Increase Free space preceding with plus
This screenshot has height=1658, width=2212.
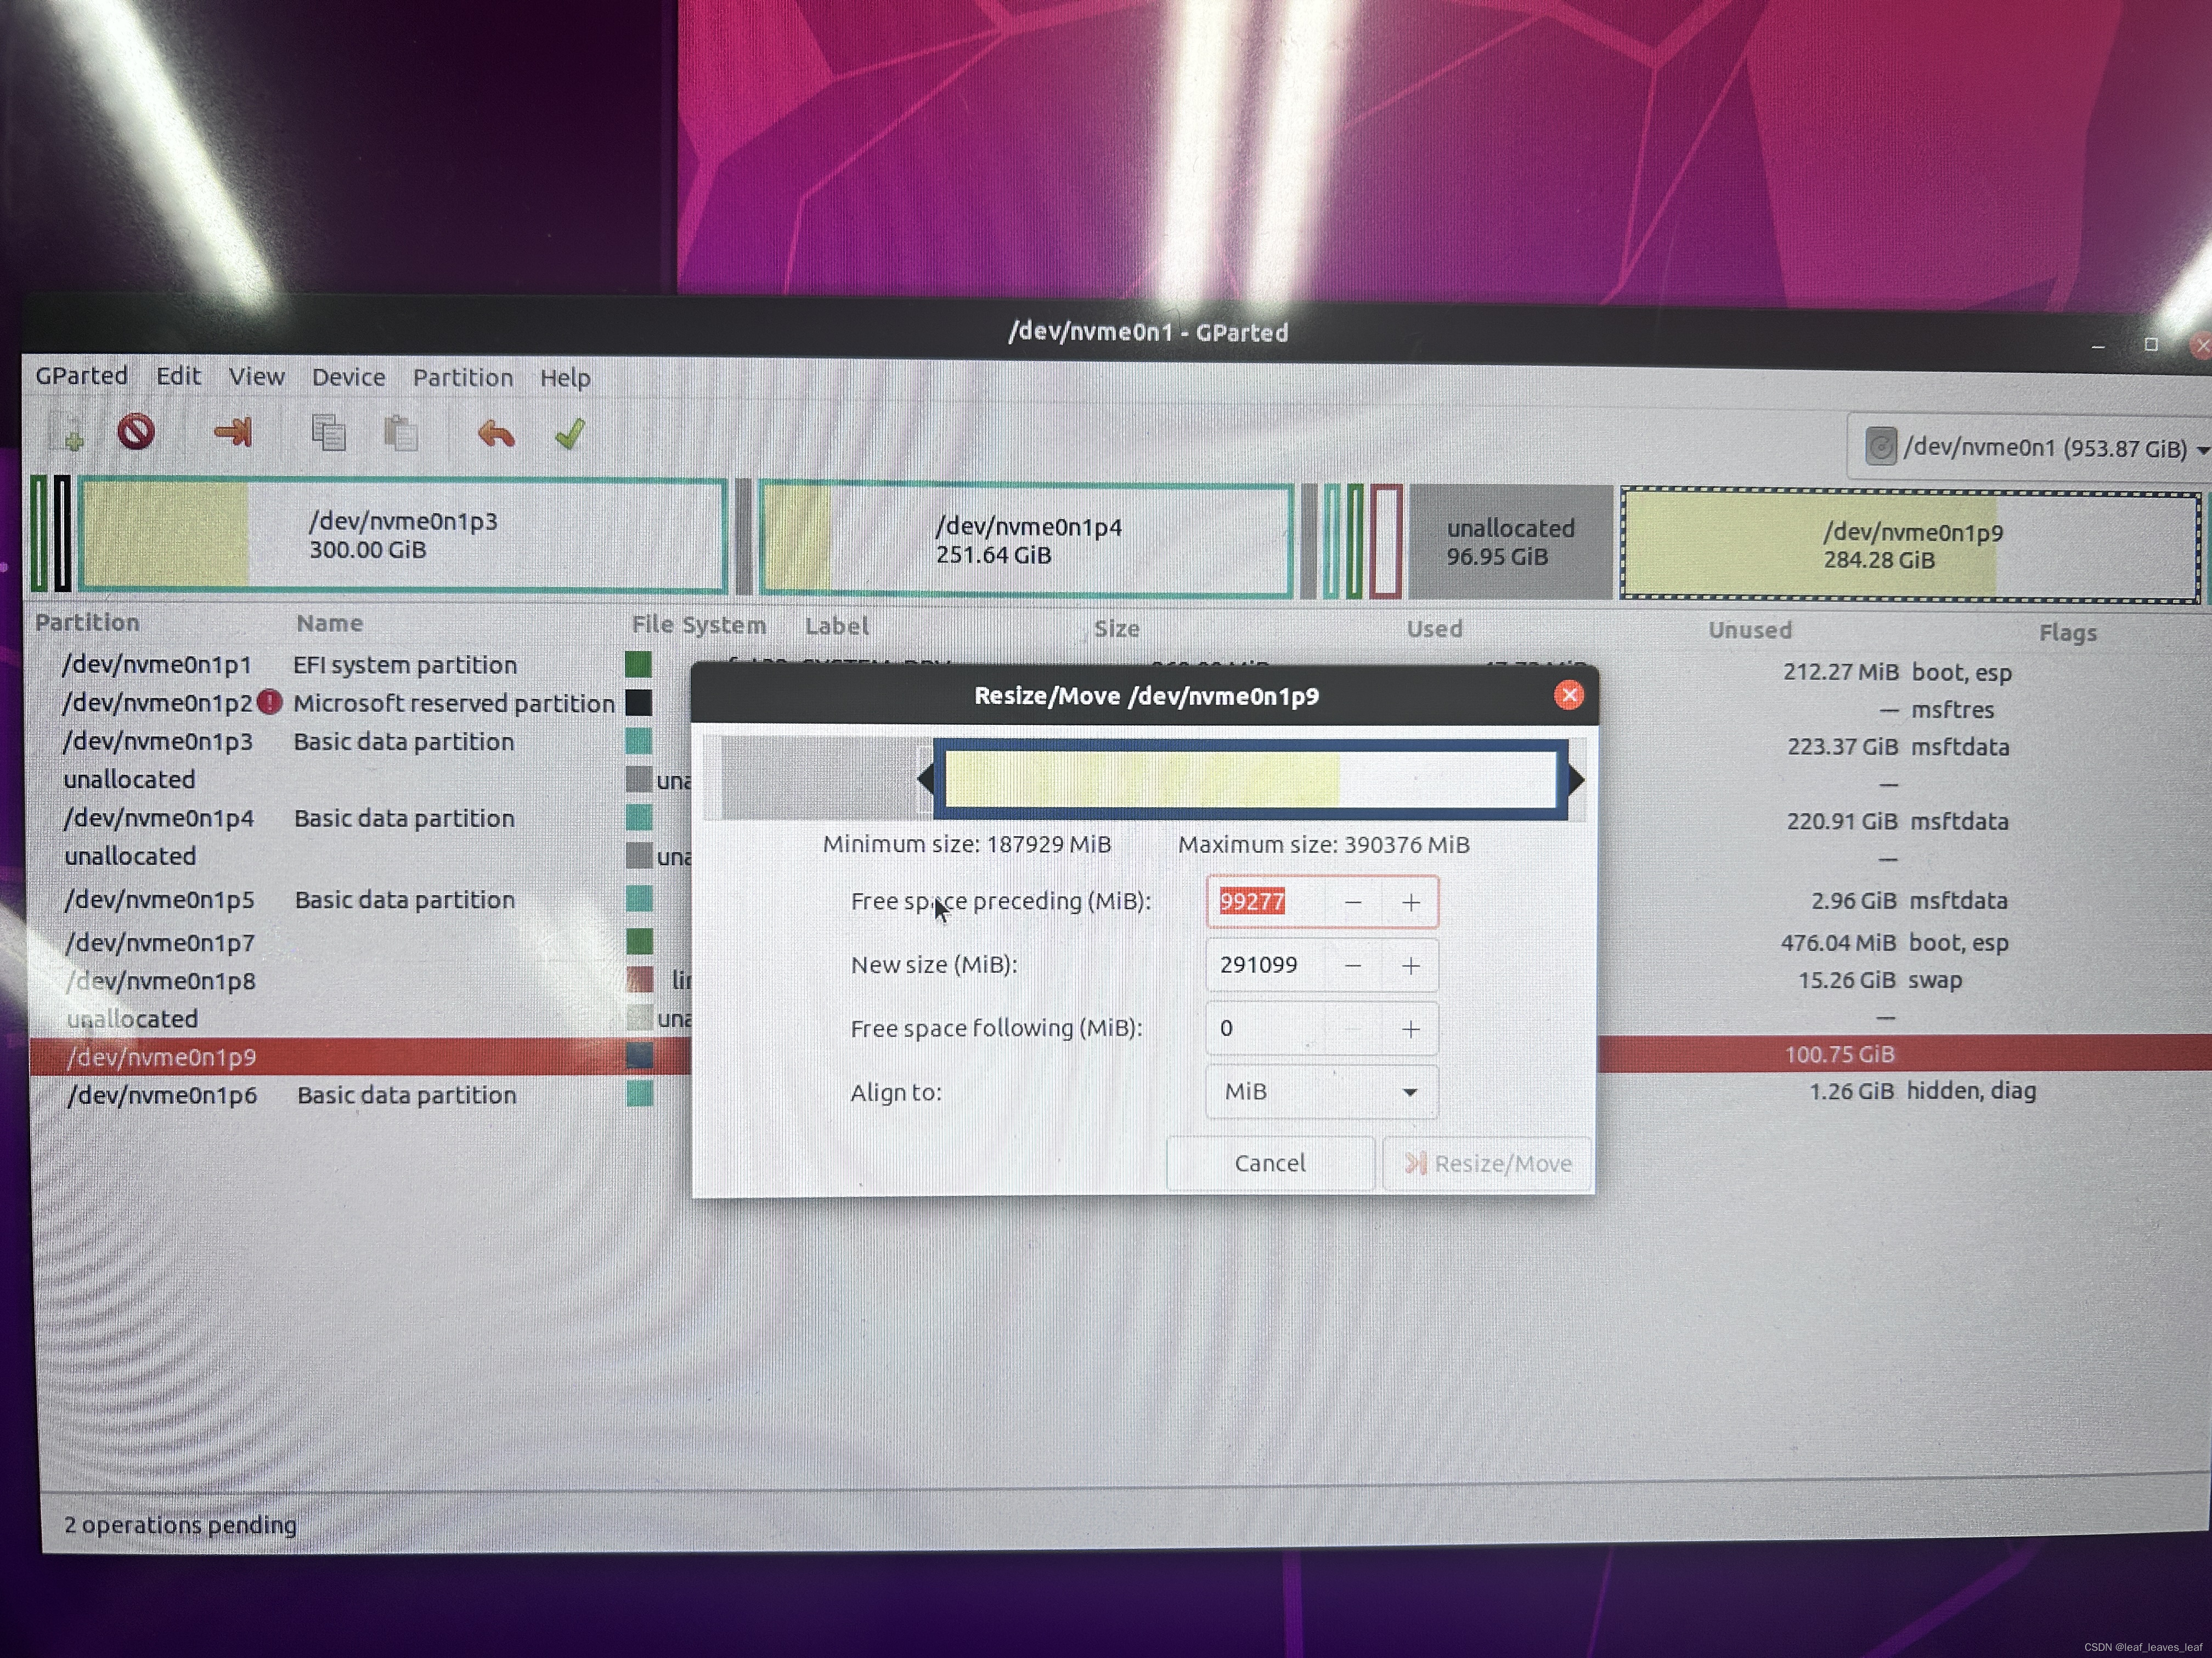pyautogui.click(x=1410, y=902)
